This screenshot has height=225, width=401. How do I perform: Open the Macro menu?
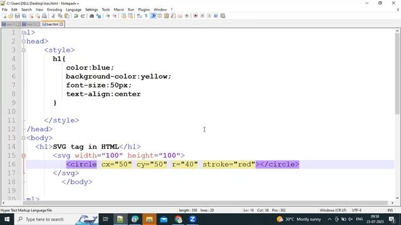118,9
